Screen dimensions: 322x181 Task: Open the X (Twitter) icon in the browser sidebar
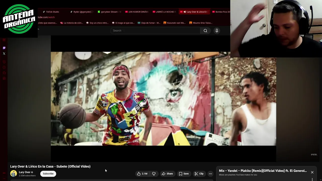pos(4,54)
